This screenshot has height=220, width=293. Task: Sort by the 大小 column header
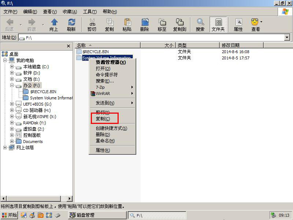point(158,45)
